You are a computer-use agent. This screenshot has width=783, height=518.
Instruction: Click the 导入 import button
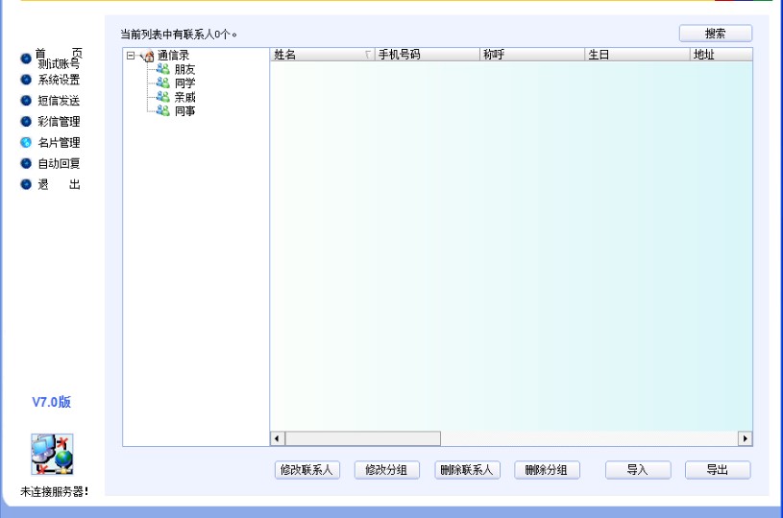[638, 470]
